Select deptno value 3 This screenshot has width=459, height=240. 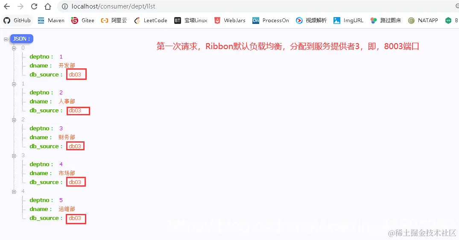pyautogui.click(x=61, y=129)
